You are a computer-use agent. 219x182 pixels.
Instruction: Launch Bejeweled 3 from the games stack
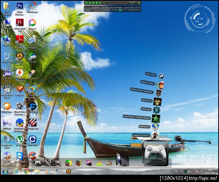155,127
